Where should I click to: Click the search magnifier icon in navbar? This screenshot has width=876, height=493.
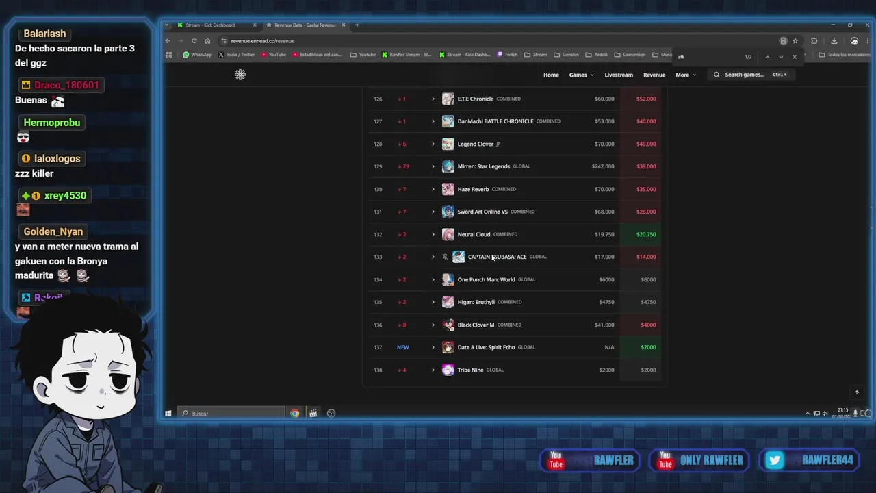pos(717,75)
